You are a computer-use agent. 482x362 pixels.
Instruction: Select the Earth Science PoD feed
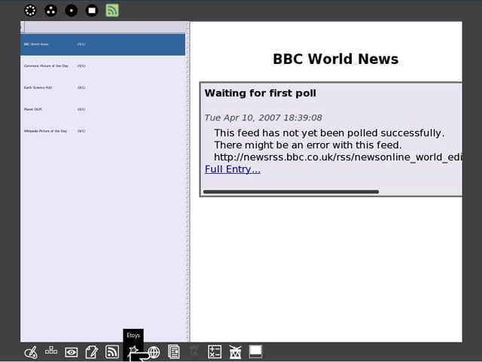(x=103, y=87)
